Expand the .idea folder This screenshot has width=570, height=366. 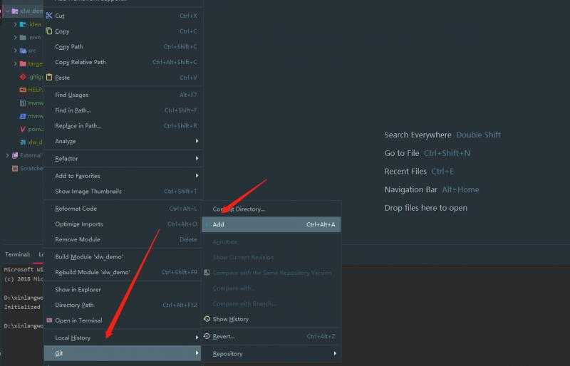[15, 24]
